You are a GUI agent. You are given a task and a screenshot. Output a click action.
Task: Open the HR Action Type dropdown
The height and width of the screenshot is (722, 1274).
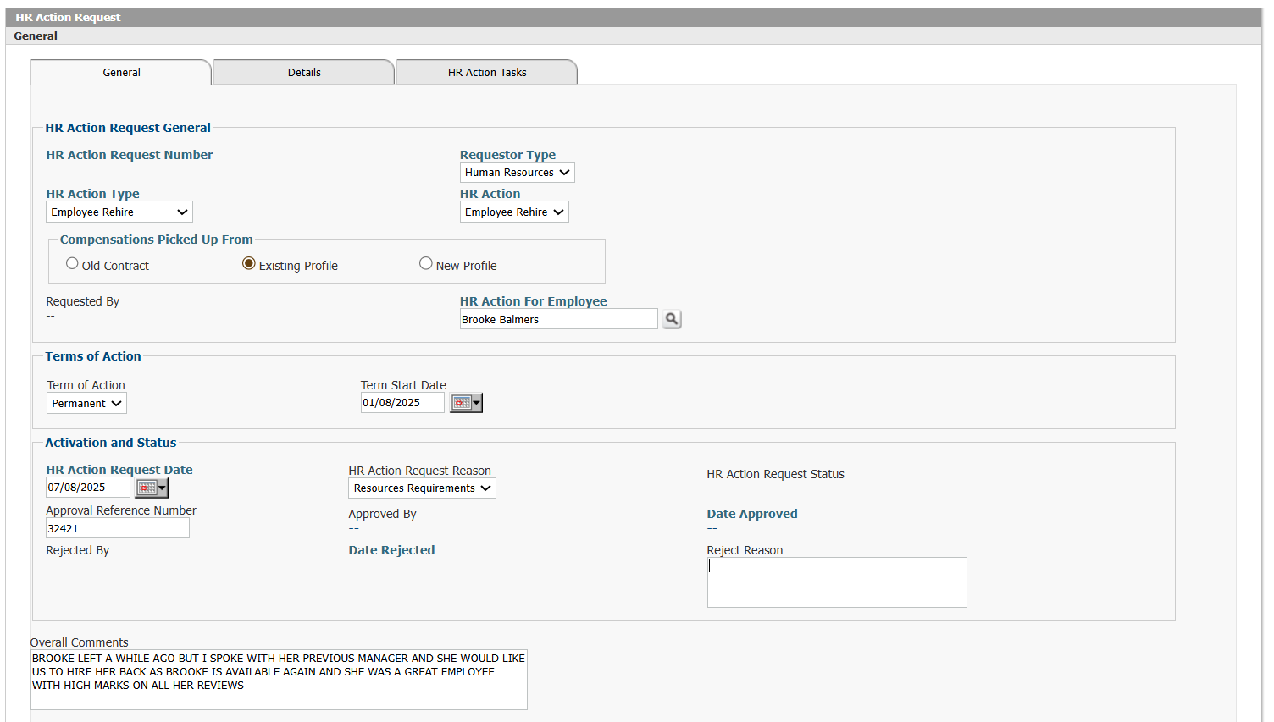coord(119,212)
